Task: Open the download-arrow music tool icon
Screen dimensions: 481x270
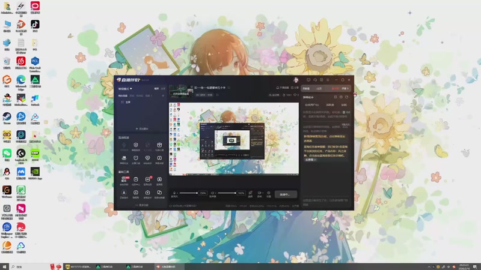Action: (124, 194)
